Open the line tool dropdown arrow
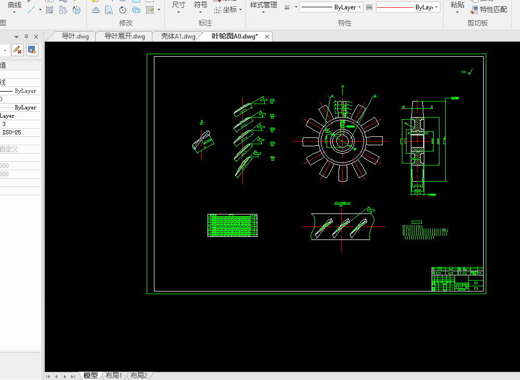The width and height of the screenshot is (520, 380). click(40, 10)
